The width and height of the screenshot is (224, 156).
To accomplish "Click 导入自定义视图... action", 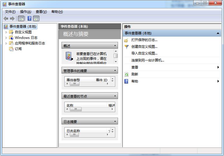I will 144,53.
